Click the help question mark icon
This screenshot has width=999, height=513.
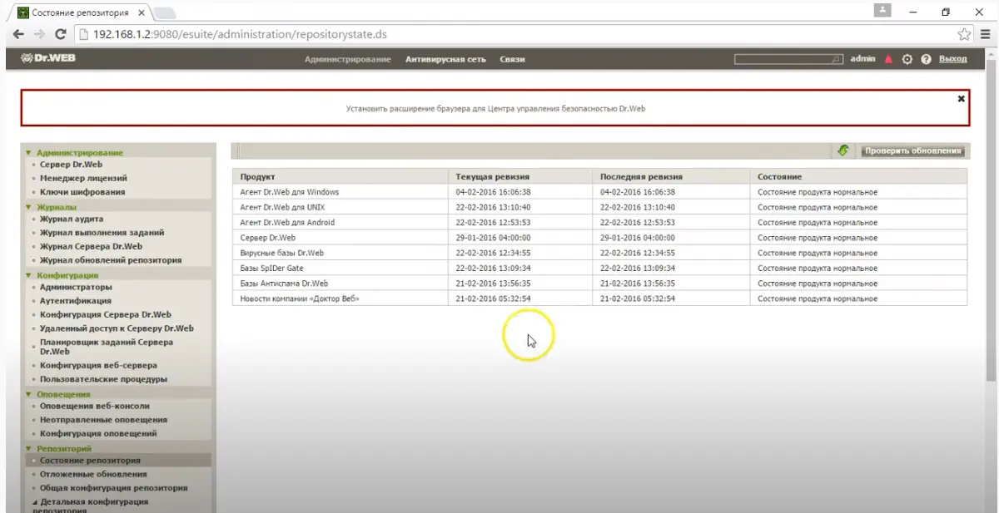click(x=926, y=59)
